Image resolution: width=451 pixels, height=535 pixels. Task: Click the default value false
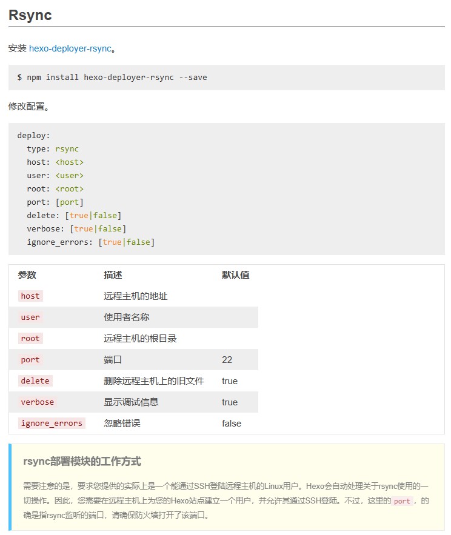[x=232, y=424]
